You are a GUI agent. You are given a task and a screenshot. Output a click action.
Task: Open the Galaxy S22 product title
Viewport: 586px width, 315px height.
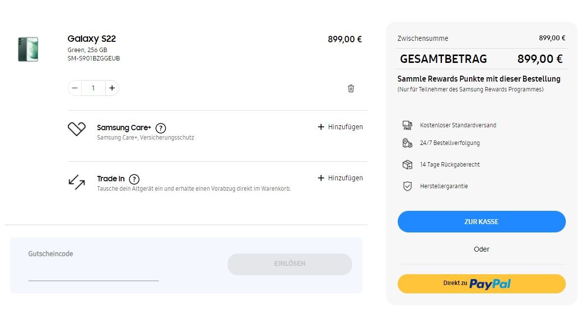click(x=91, y=39)
